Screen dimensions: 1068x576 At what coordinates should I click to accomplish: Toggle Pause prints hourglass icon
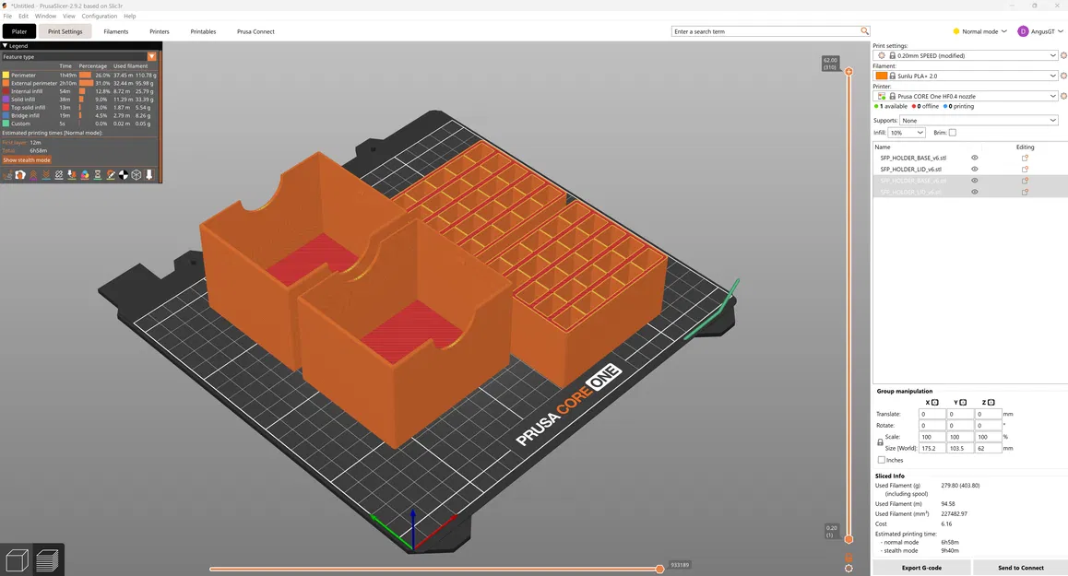98,175
